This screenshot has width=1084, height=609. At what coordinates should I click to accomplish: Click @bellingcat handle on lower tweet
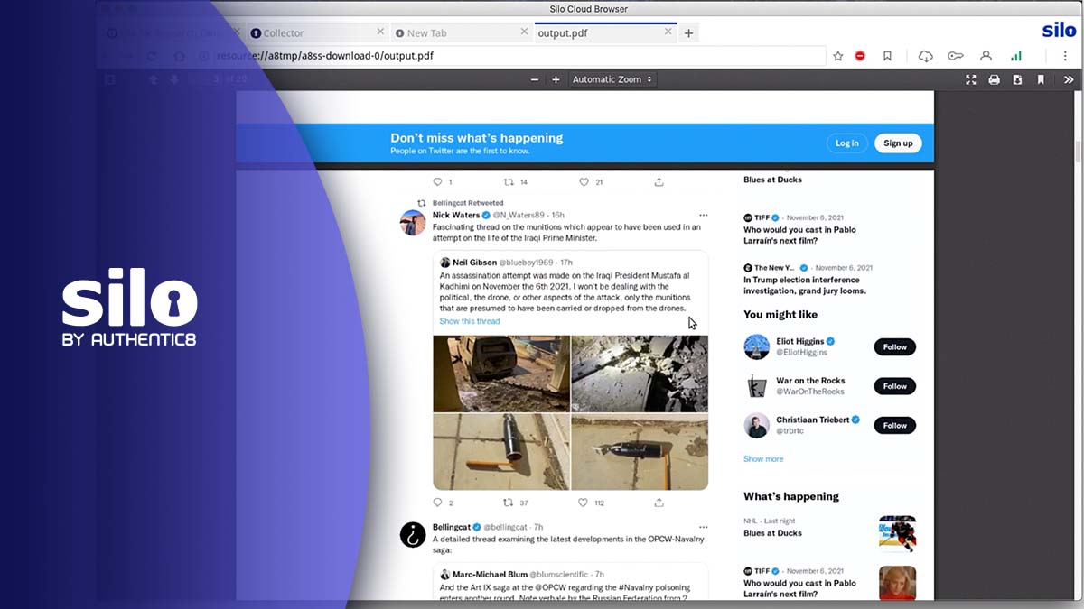(506, 527)
